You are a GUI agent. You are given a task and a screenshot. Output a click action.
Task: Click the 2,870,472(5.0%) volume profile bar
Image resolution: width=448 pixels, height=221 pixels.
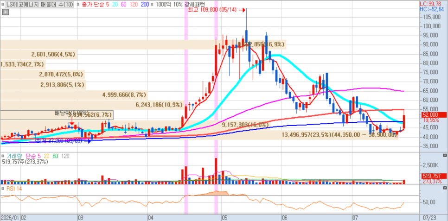(42, 75)
